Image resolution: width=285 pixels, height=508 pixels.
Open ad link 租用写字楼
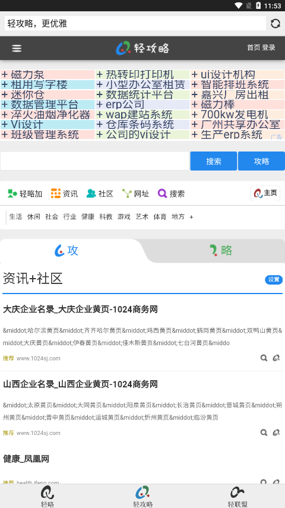pyautogui.click(x=47, y=85)
